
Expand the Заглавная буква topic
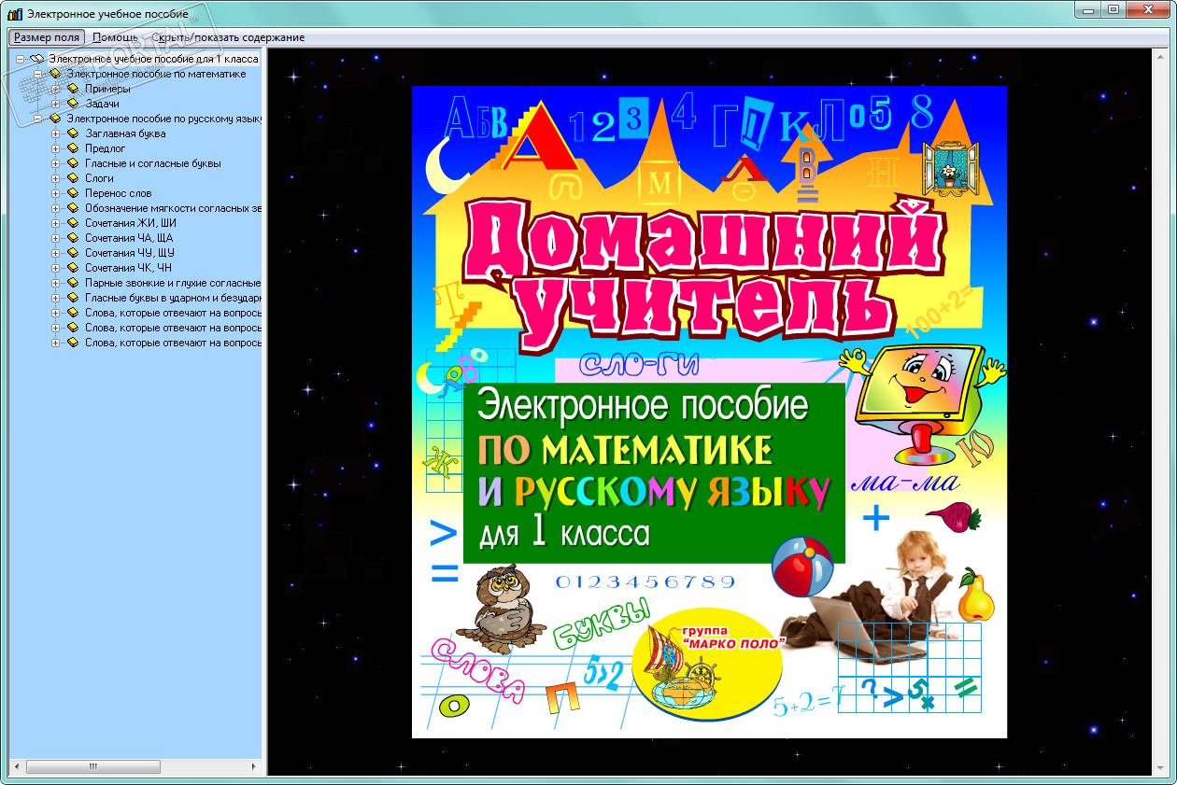point(56,133)
